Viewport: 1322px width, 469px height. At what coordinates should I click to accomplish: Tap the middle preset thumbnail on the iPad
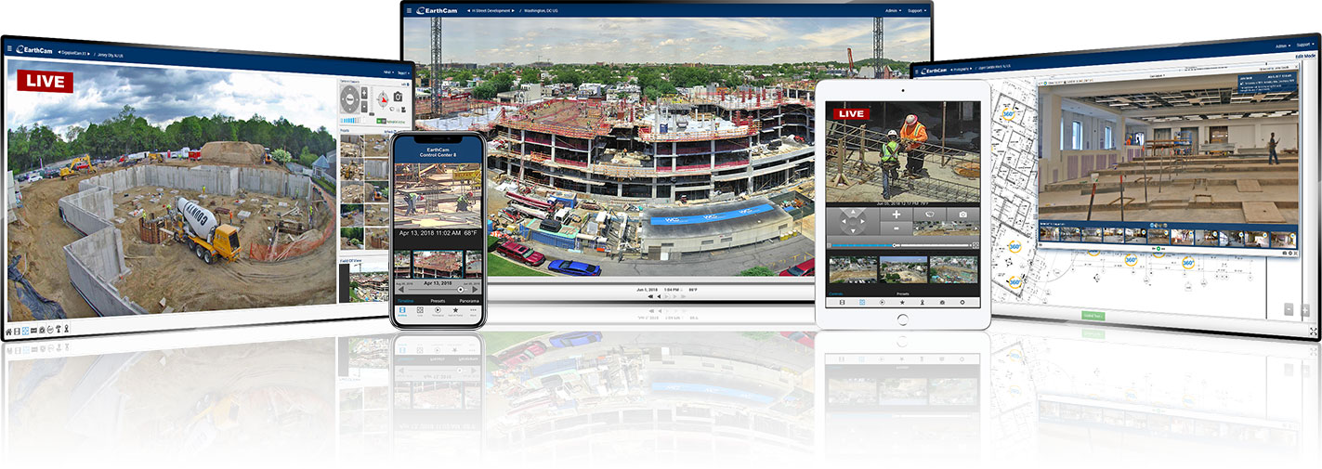(x=903, y=269)
